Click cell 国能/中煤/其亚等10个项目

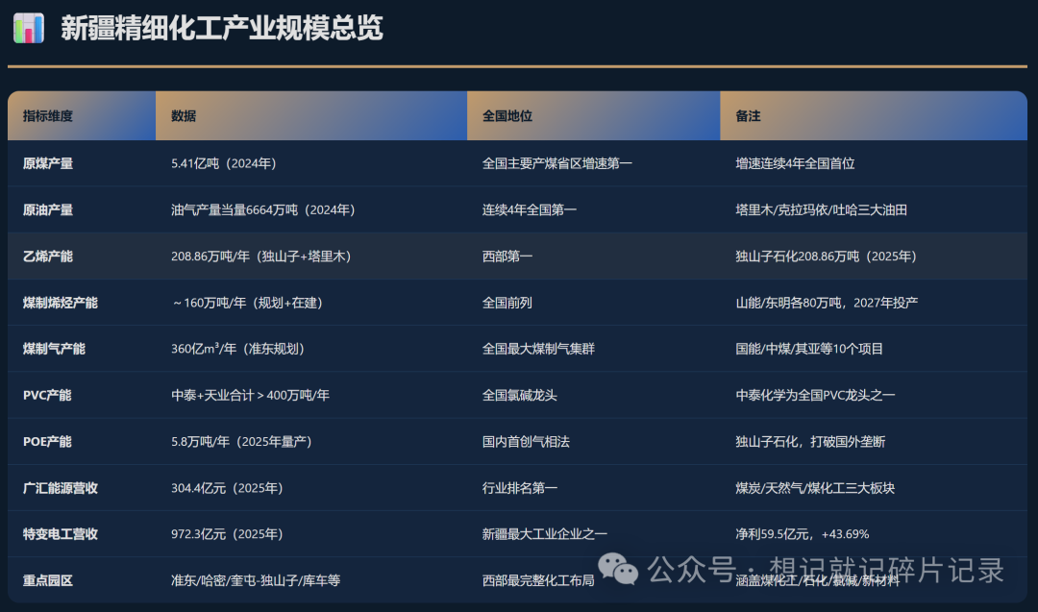tap(809, 349)
